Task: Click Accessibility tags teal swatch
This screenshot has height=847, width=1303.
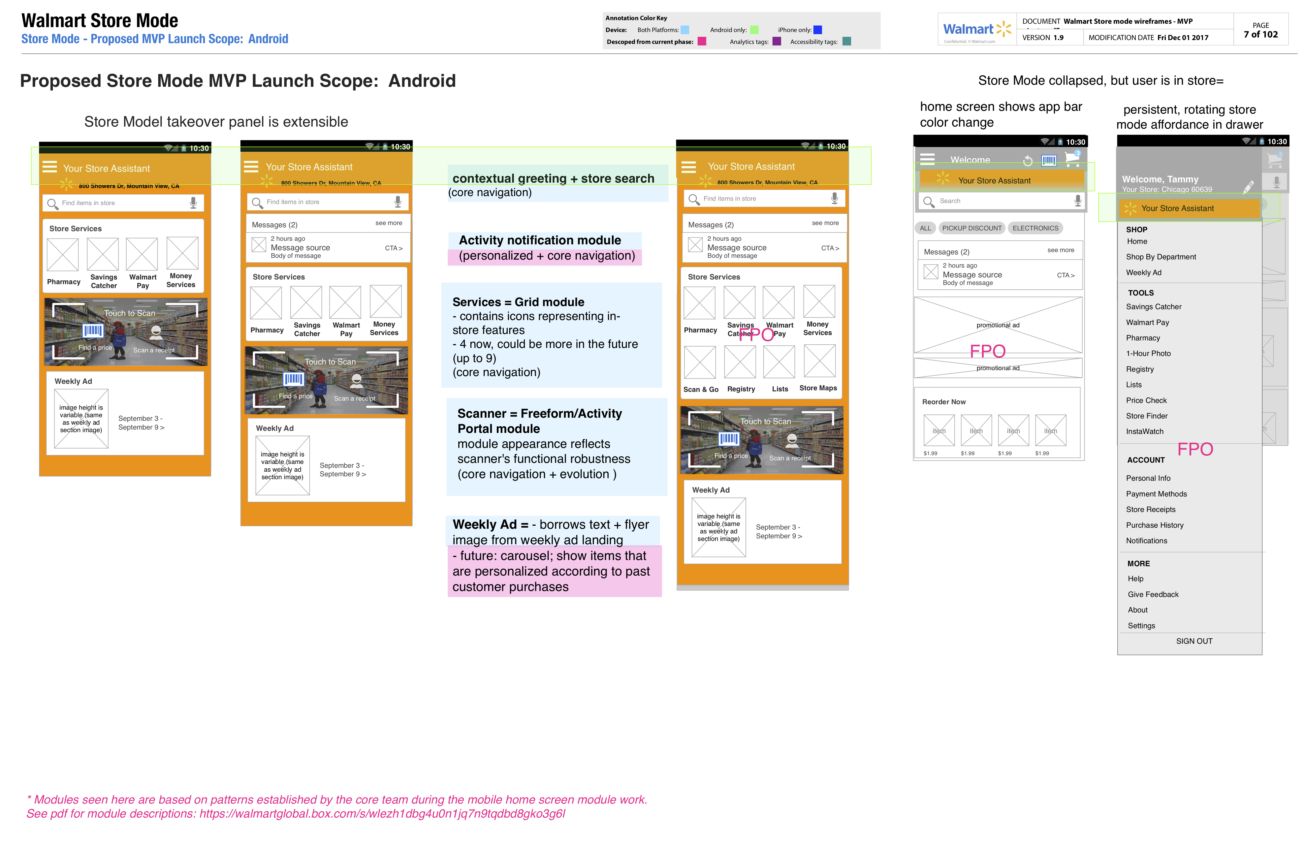Action: 846,42
